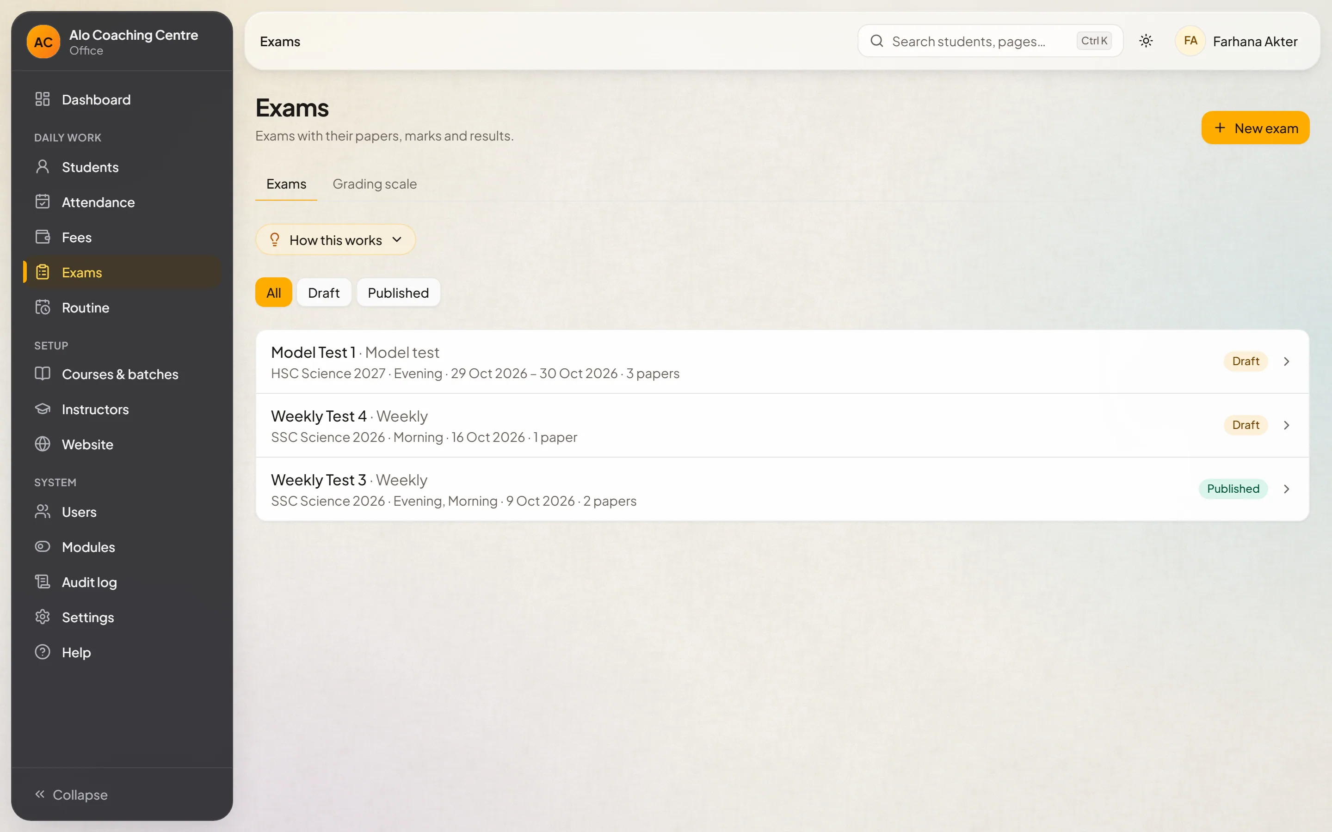The image size is (1332, 832).
Task: Click the Draft badge on Weekly Test 4
Action: tap(1246, 425)
